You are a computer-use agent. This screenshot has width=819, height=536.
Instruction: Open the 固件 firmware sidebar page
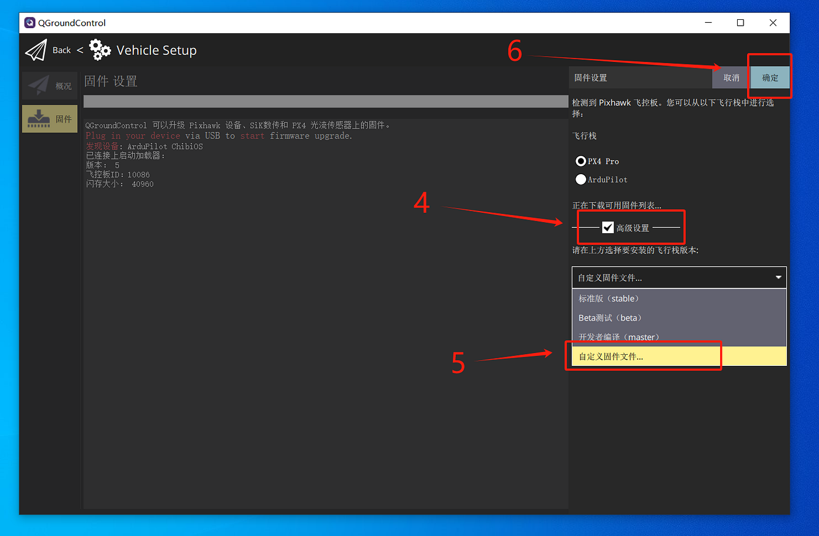tap(50, 119)
